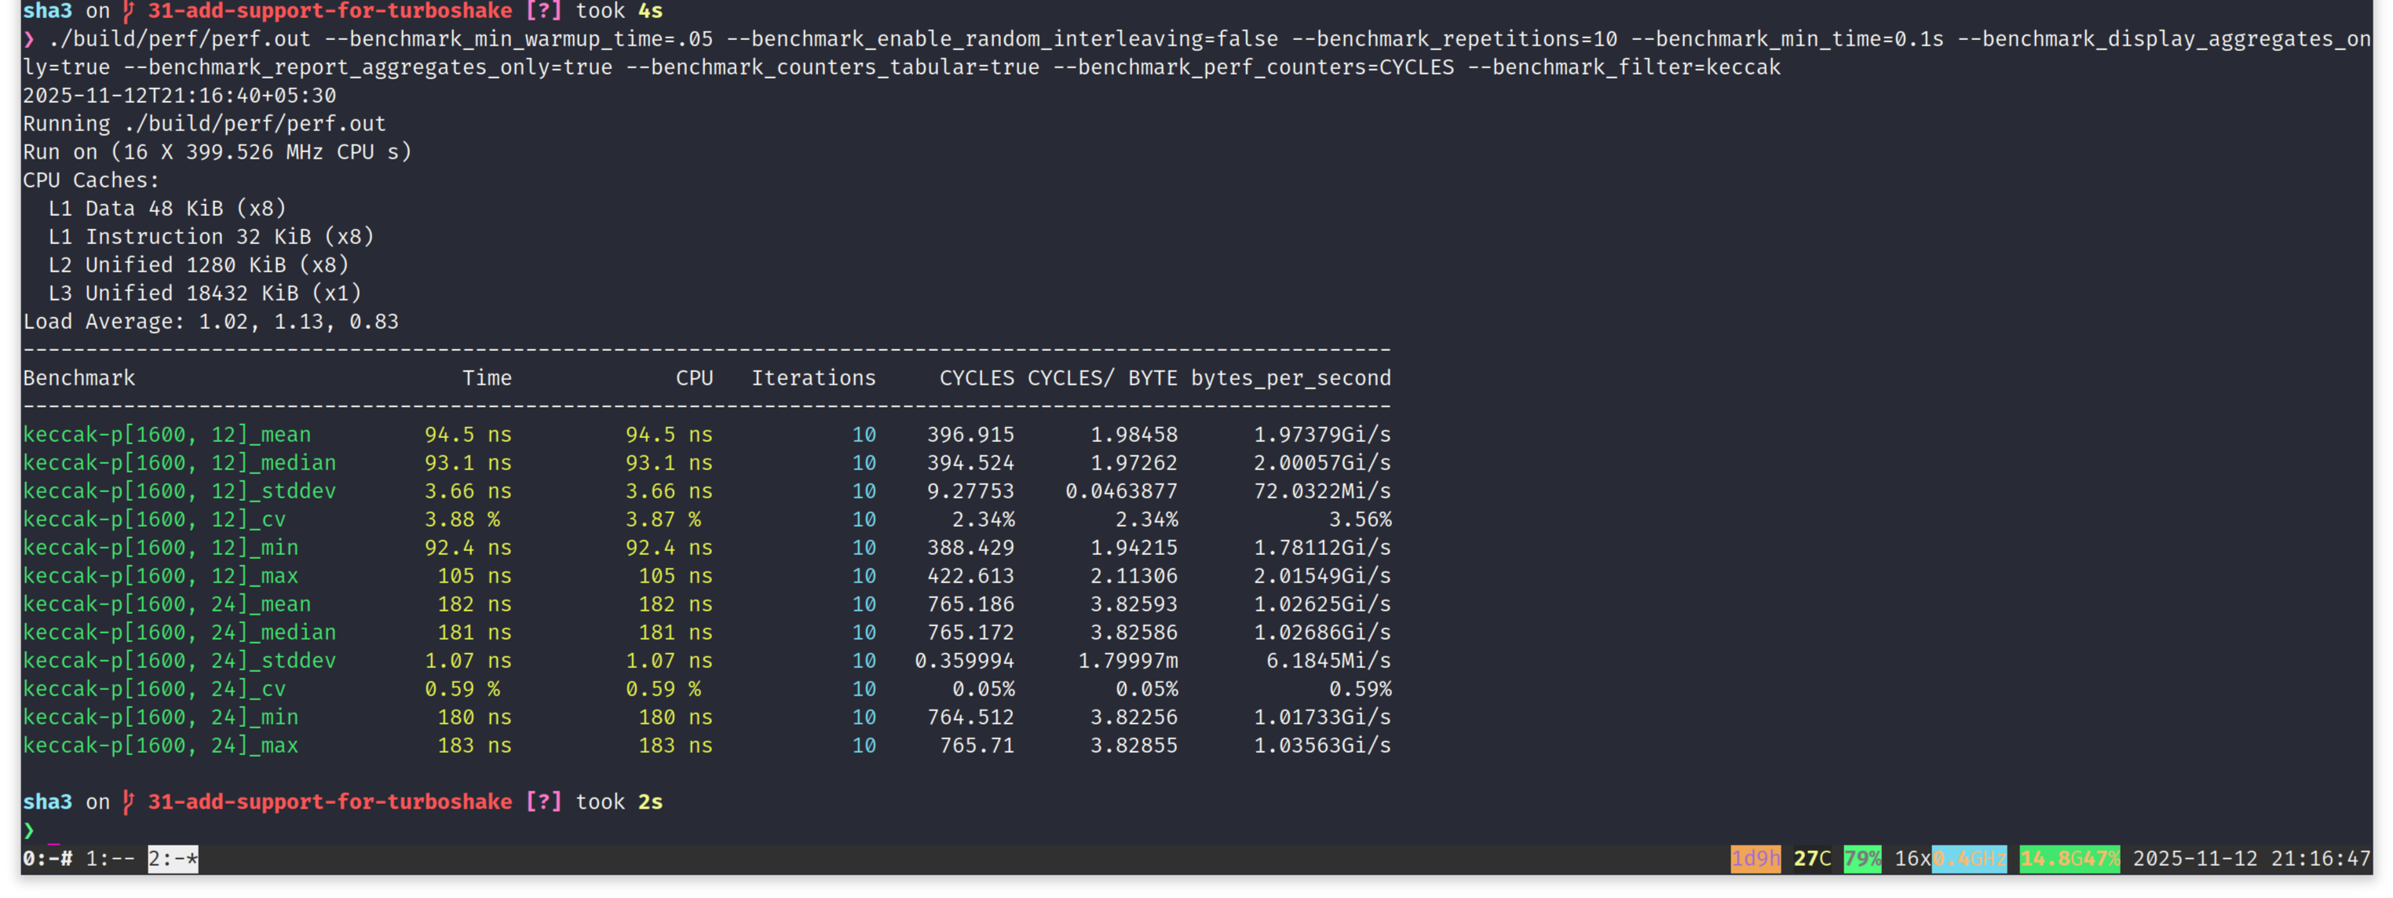
Task: Click the status bar date and time
Action: pos(2251,858)
